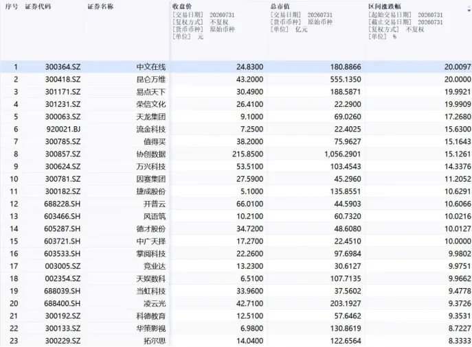This screenshot has height=347, width=472.
Task: Select stock name 风语筑
Action: 155,216
